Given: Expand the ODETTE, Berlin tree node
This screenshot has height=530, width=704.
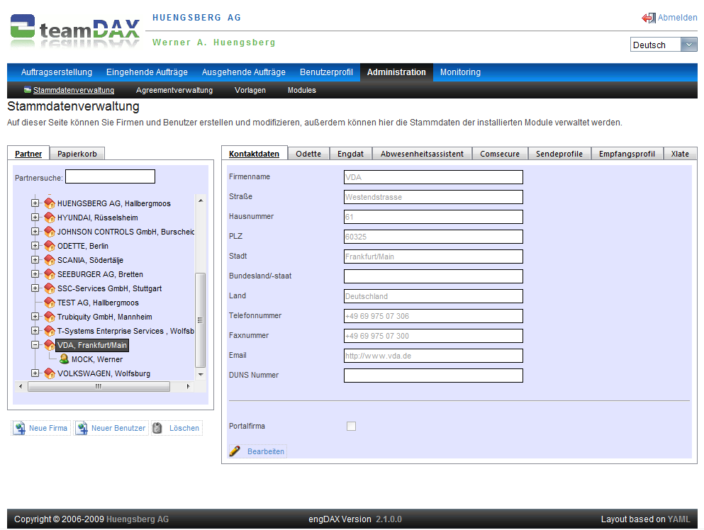Looking at the screenshot, I should coord(35,246).
